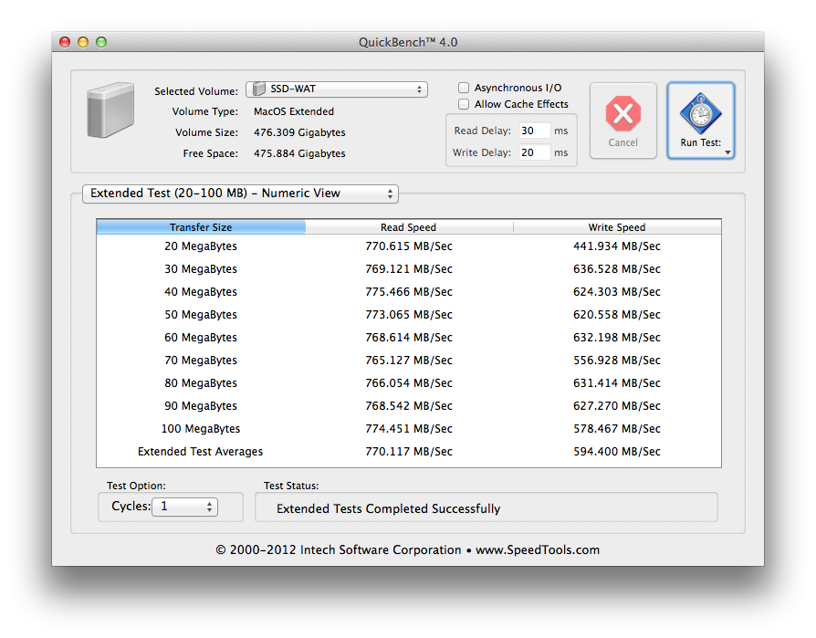Open the Run Test options arrow
The image size is (816, 638).
[x=728, y=152]
